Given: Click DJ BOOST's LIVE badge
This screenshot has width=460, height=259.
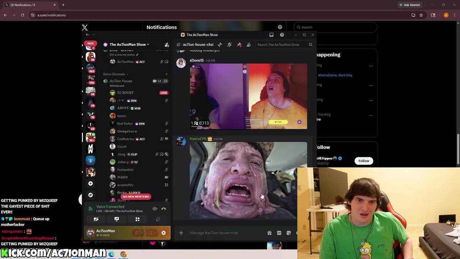Looking at the screenshot, I should (x=164, y=93).
